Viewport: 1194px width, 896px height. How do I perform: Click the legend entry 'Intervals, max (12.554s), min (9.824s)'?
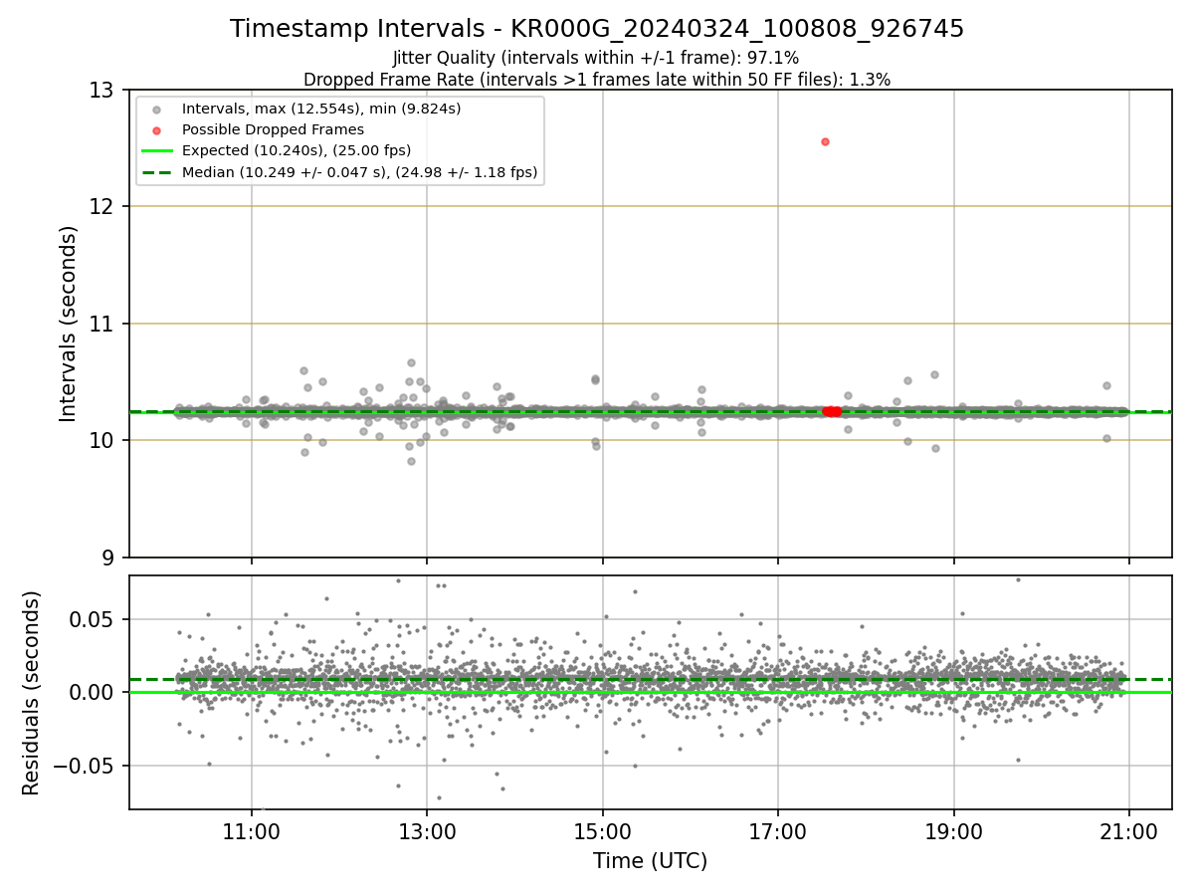click(321, 109)
